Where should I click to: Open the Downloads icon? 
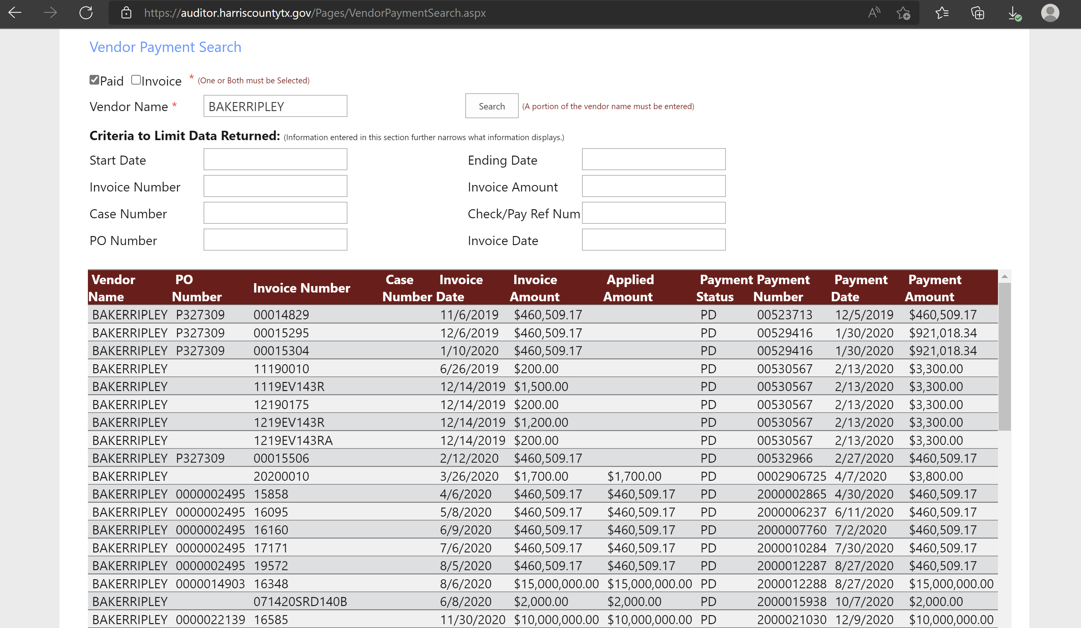1014,13
